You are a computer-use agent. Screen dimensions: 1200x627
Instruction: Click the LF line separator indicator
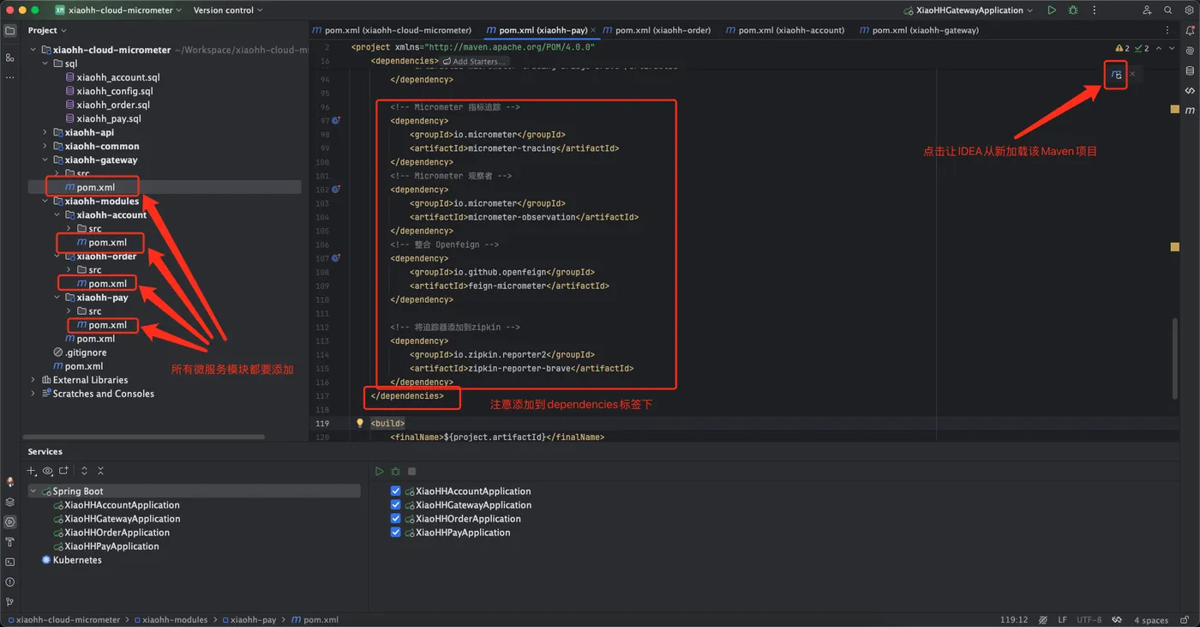(x=1063, y=619)
